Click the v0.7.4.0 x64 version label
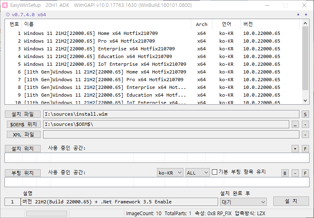Screen dimensions: 314x218 click(x=29, y=15)
